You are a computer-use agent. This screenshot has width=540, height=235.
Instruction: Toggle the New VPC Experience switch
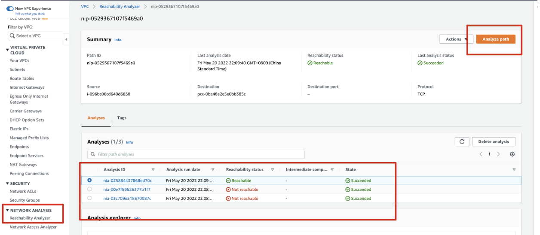pyautogui.click(x=10, y=9)
